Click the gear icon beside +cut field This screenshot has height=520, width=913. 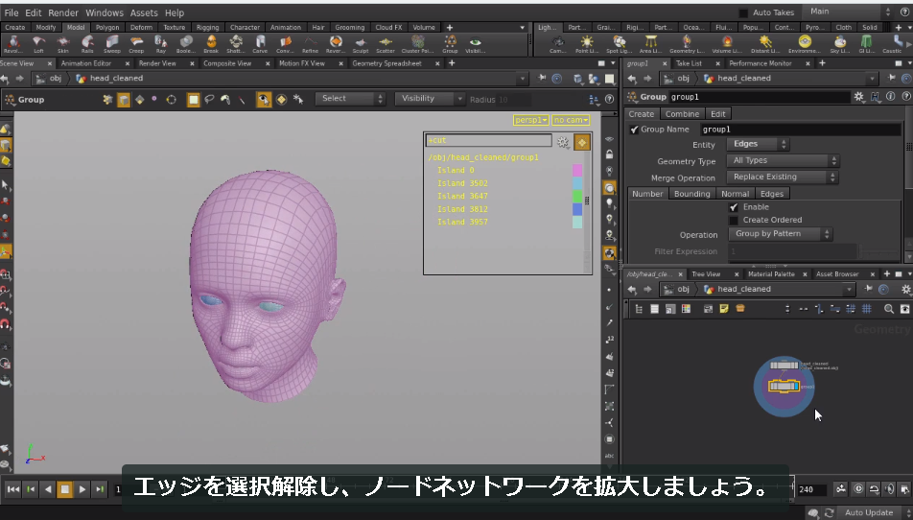pyautogui.click(x=562, y=141)
